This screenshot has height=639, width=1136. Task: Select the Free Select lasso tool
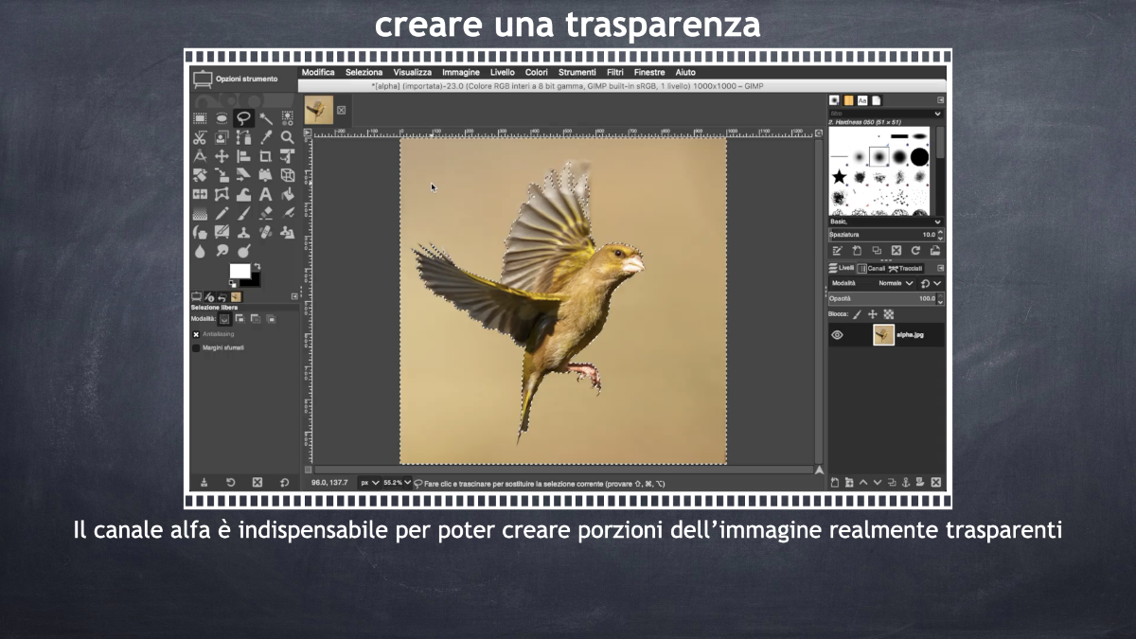point(243,118)
